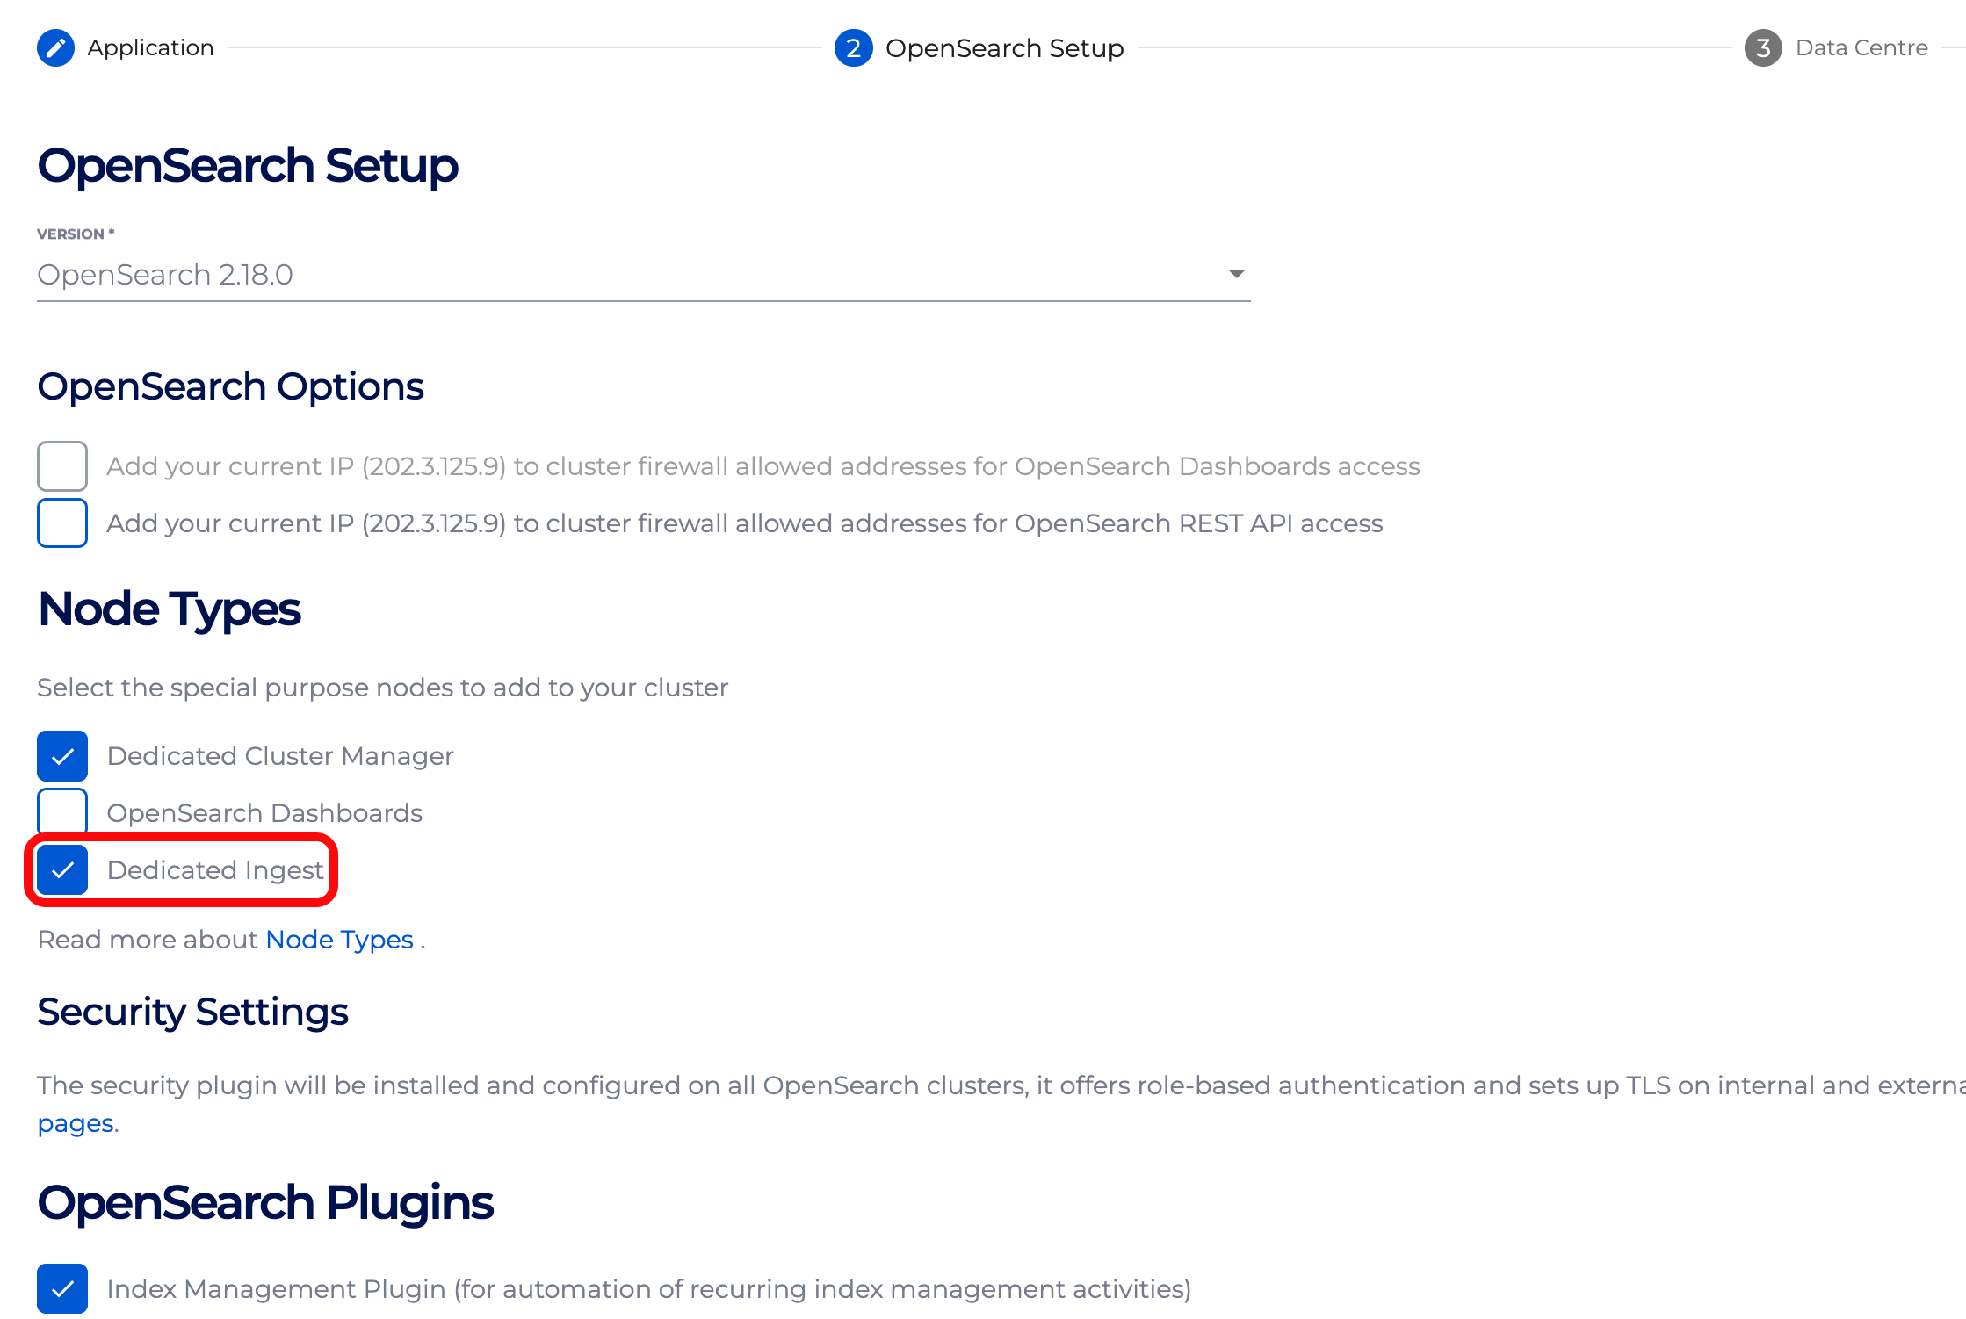Check the OpenSearch Dashboards node type

click(x=61, y=811)
